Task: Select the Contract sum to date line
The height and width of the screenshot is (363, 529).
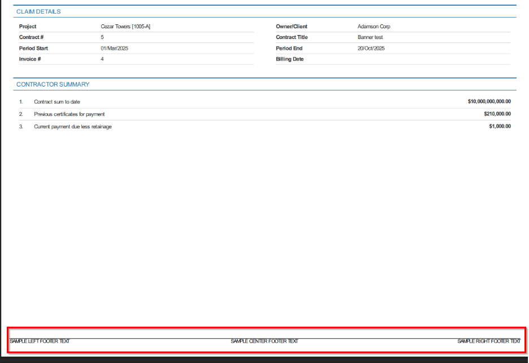Action: (57, 102)
